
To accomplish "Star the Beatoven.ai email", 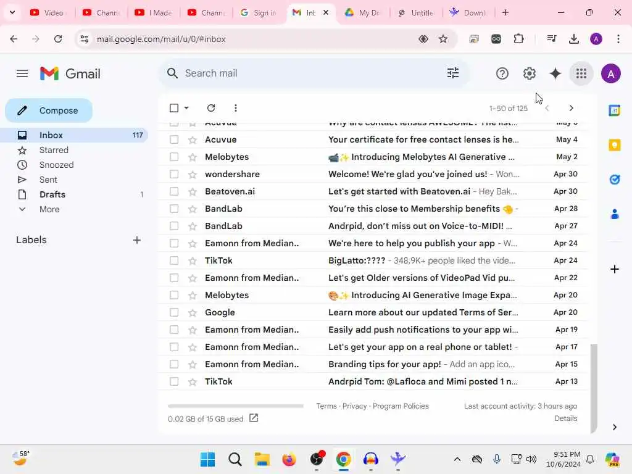I will 193,192.
